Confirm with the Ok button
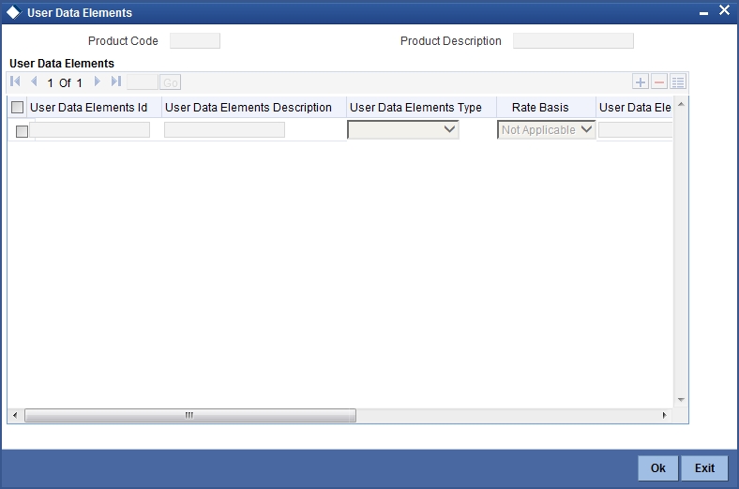Viewport: 739px width, 489px height. click(658, 467)
